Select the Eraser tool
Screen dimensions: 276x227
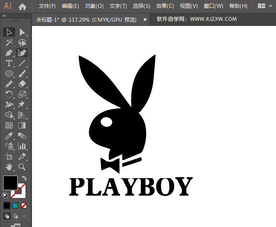(22, 84)
